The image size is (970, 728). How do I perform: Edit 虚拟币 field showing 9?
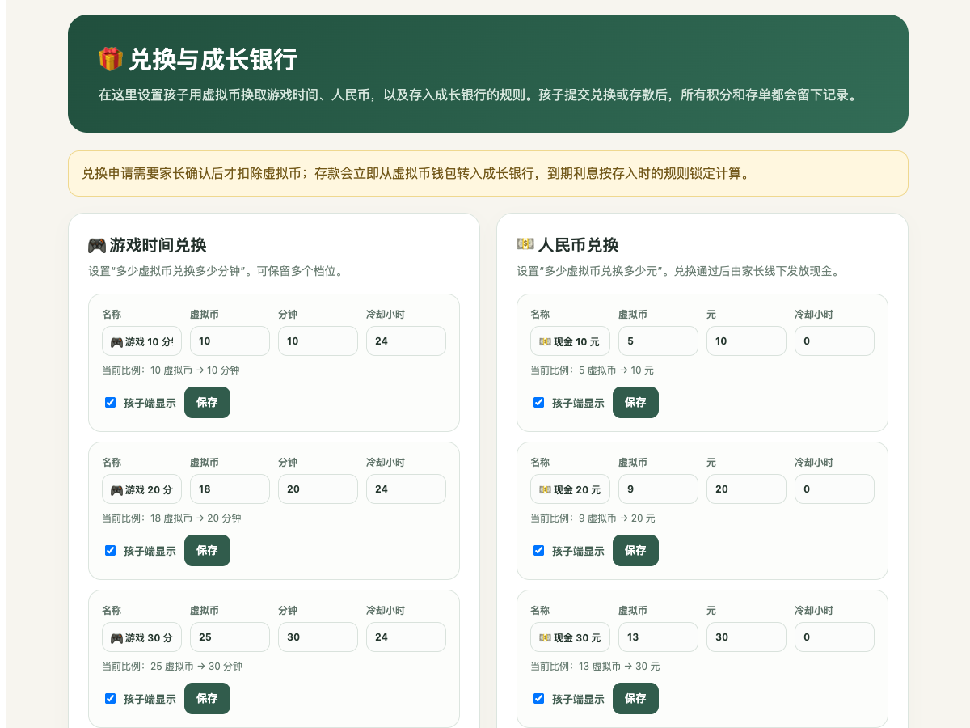tap(658, 489)
